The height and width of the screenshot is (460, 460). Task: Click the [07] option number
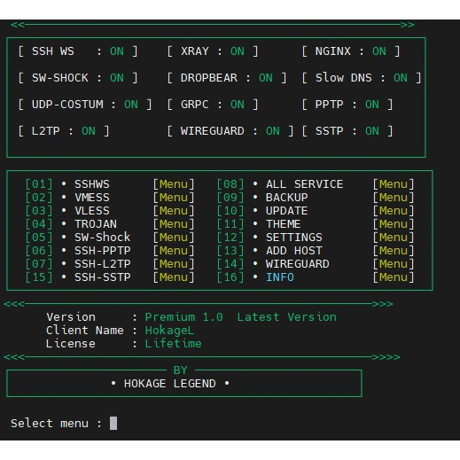point(39,264)
